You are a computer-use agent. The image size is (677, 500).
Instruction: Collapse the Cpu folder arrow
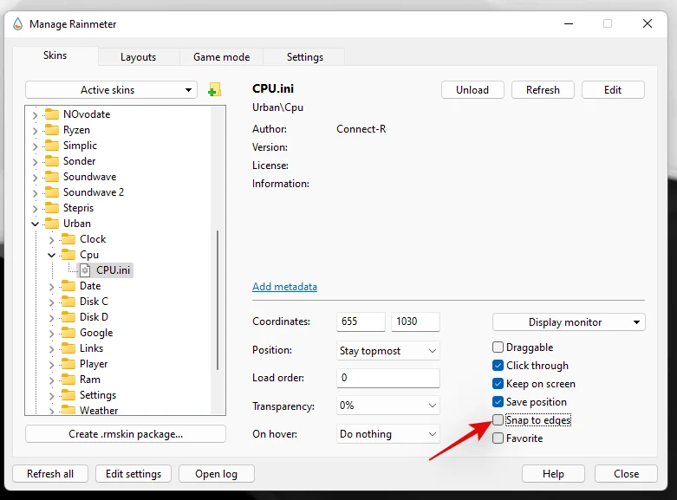(x=51, y=255)
